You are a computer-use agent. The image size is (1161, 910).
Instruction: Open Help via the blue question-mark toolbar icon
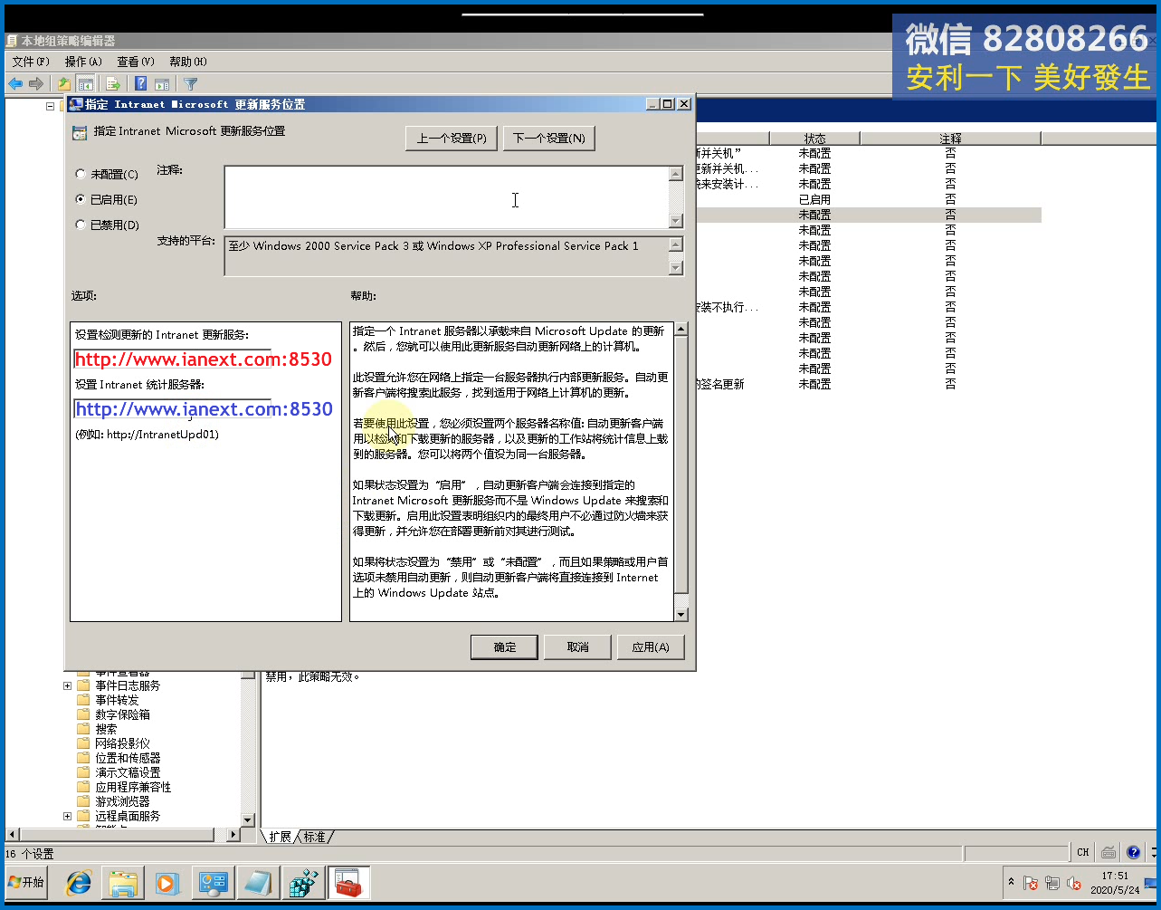point(141,84)
